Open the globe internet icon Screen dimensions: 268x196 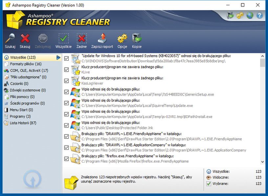[250, 15]
